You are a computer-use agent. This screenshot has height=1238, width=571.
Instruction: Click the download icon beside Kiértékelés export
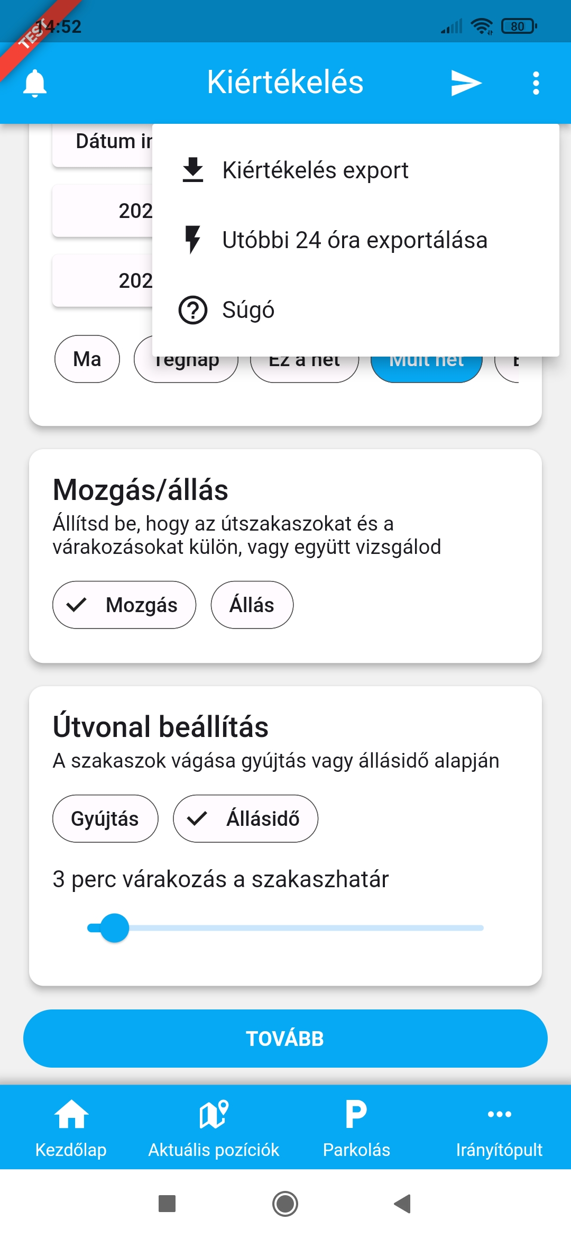[193, 170]
